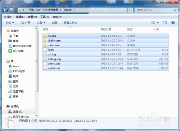Open the search results breadcrumb for 系统 (C:)
This screenshot has width=180, height=131.
[x=43, y=10]
